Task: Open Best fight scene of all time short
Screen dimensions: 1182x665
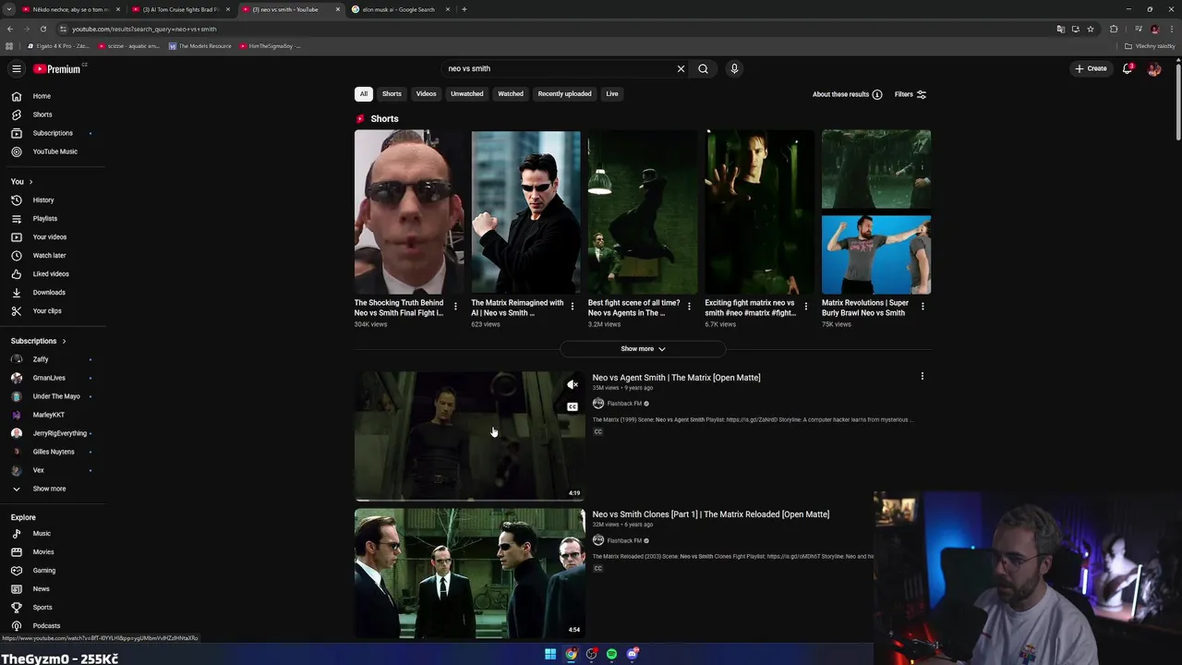Action: pos(643,212)
